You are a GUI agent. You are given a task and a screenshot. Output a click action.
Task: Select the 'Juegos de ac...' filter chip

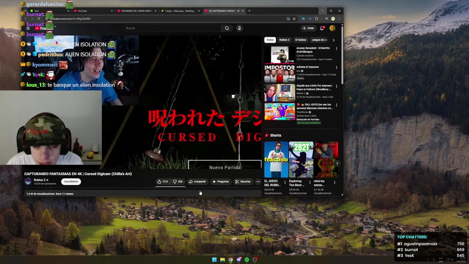click(x=320, y=40)
